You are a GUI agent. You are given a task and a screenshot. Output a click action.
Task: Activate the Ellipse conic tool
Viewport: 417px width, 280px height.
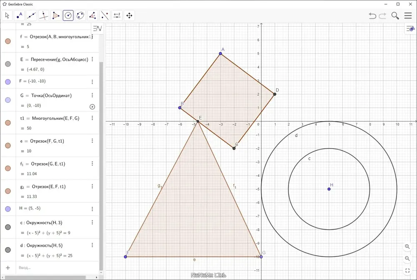click(80, 15)
